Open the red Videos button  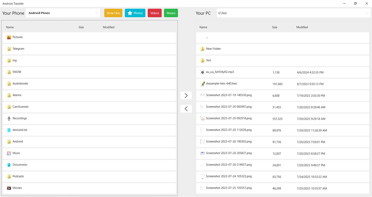point(155,13)
